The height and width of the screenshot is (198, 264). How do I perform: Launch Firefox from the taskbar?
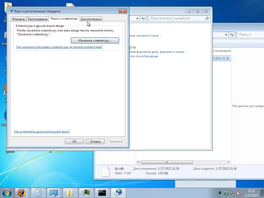(x=22, y=193)
